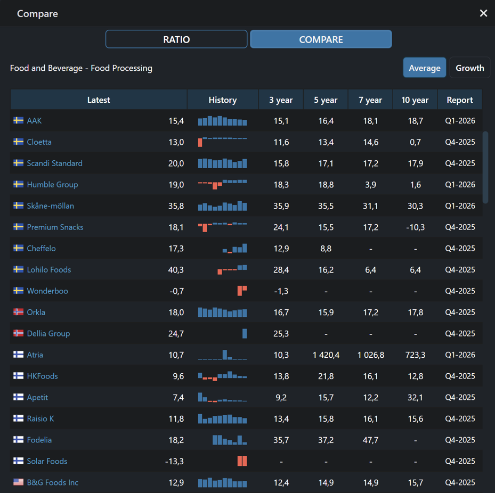The image size is (495, 493).
Task: Switch to the COMPARE tab
Action: (x=321, y=39)
